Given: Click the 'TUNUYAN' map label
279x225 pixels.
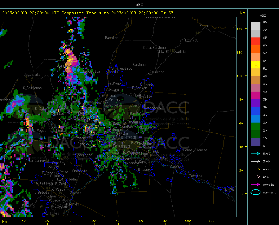Looking at the screenshot, I should pyautogui.click(x=72, y=204).
